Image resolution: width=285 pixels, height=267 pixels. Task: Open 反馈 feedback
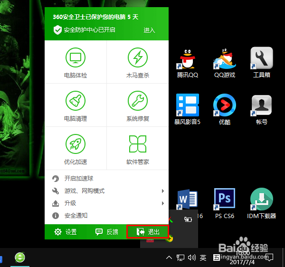click(107, 232)
